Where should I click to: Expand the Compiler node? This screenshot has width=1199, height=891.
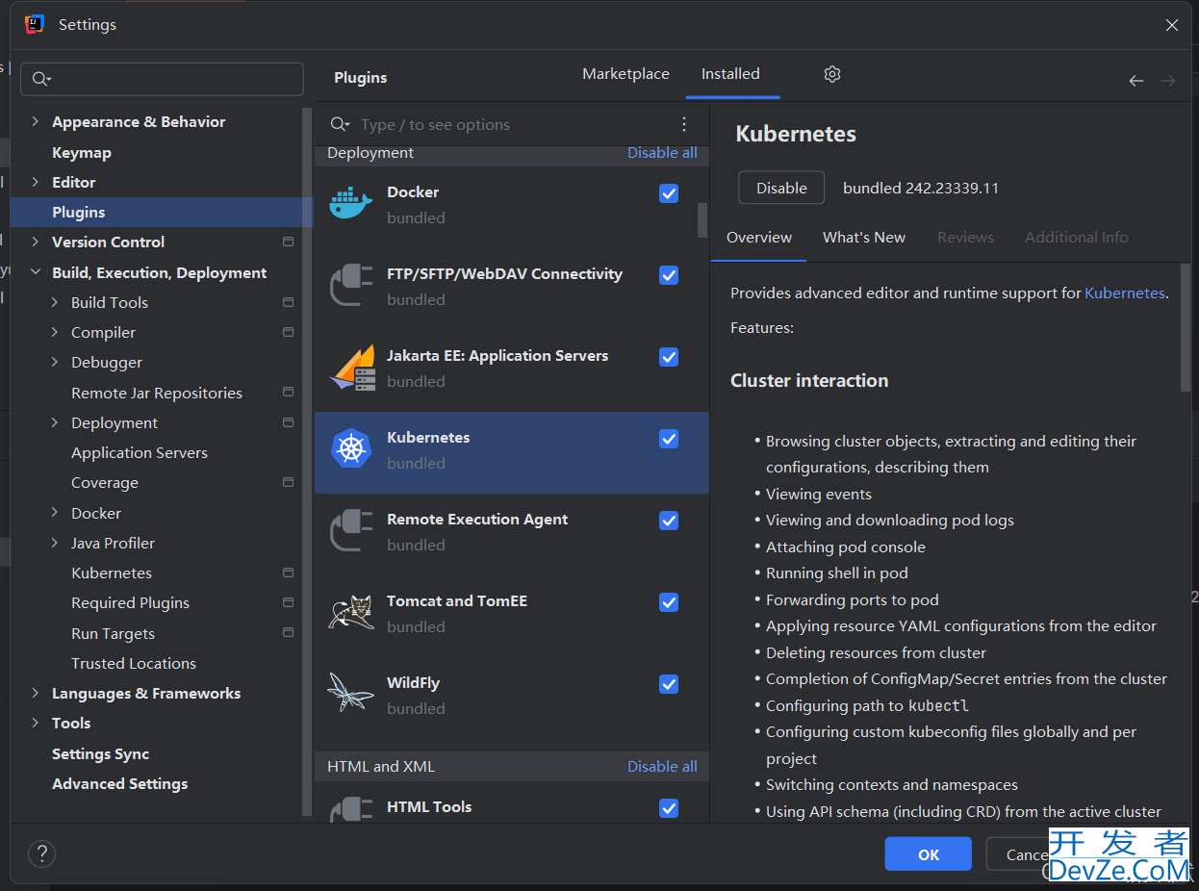(55, 332)
